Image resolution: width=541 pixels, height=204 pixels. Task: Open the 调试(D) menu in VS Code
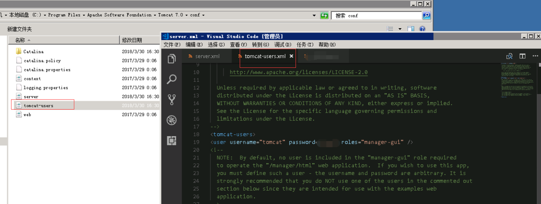coord(283,45)
